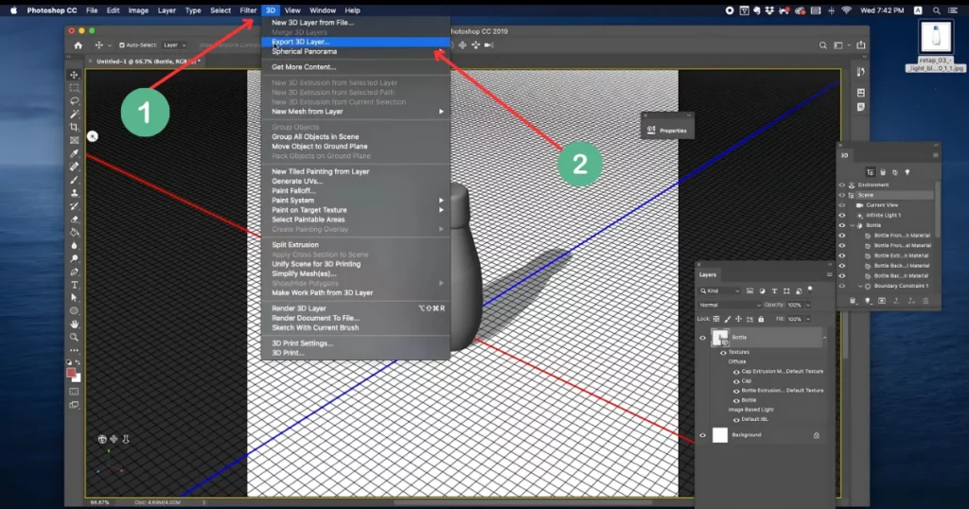This screenshot has height=509, width=969.
Task: Hide the Bottle layer in the Layers panel
Action: click(x=702, y=338)
